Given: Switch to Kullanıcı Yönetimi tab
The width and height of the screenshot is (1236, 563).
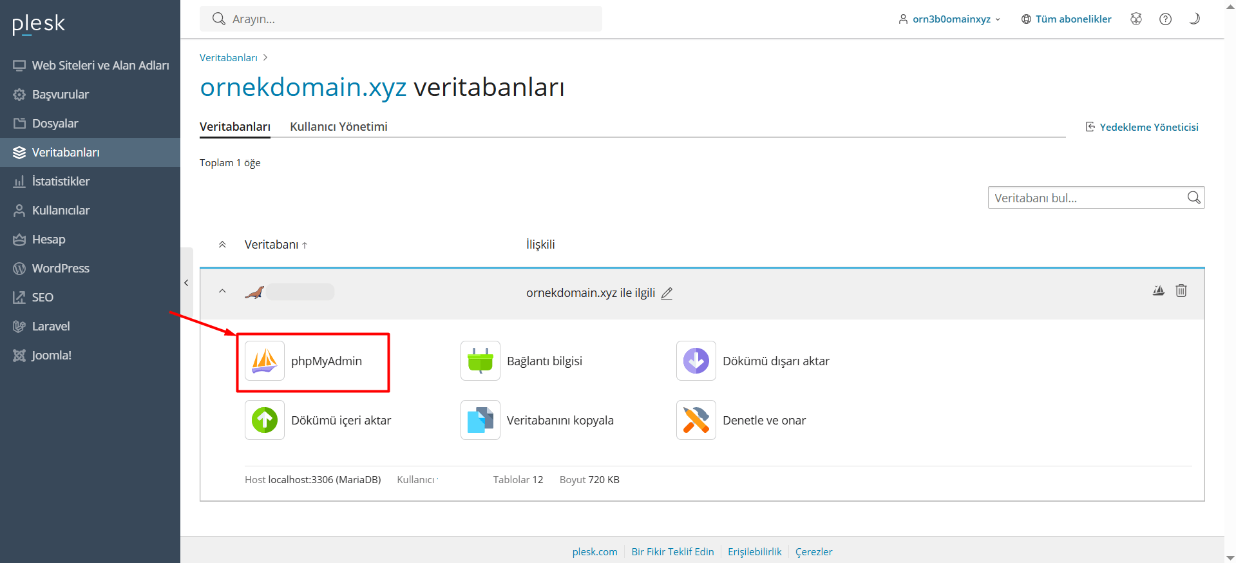Looking at the screenshot, I should pos(338,127).
